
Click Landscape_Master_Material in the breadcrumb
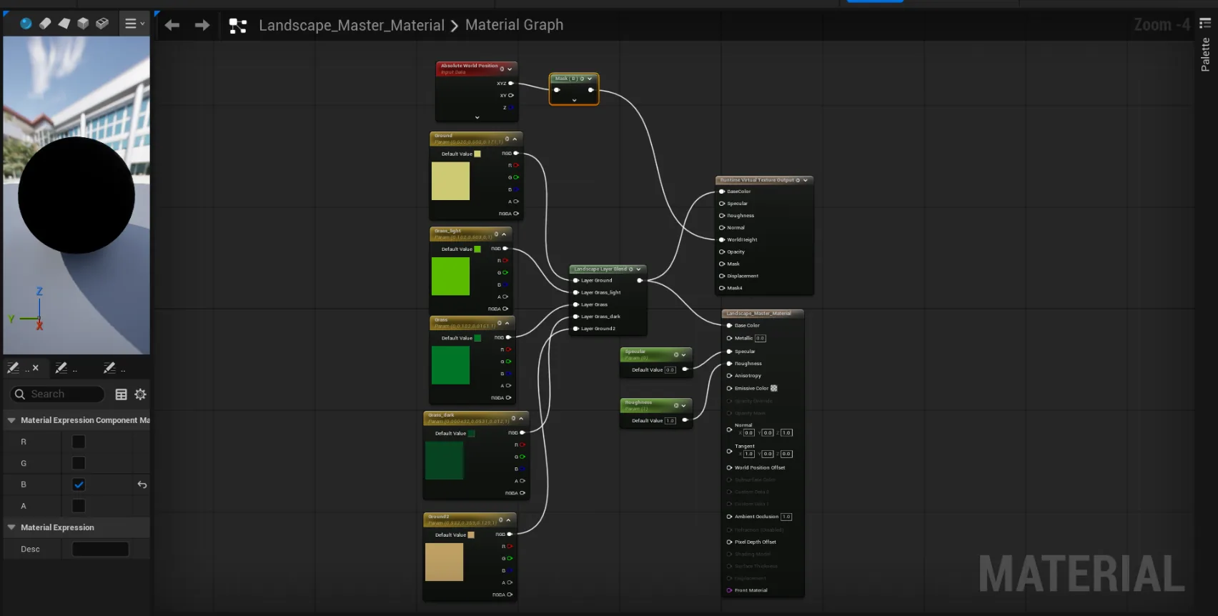(351, 25)
